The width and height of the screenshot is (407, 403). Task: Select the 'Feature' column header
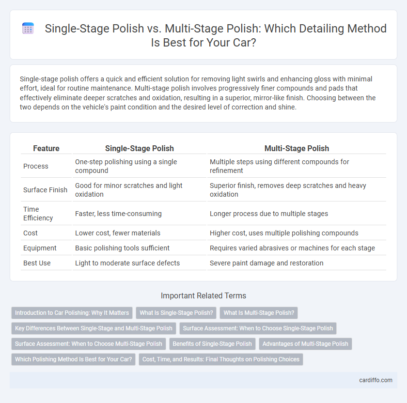pos(46,148)
